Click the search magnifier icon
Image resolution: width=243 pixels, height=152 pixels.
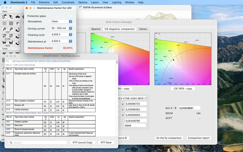click(x=11, y=143)
